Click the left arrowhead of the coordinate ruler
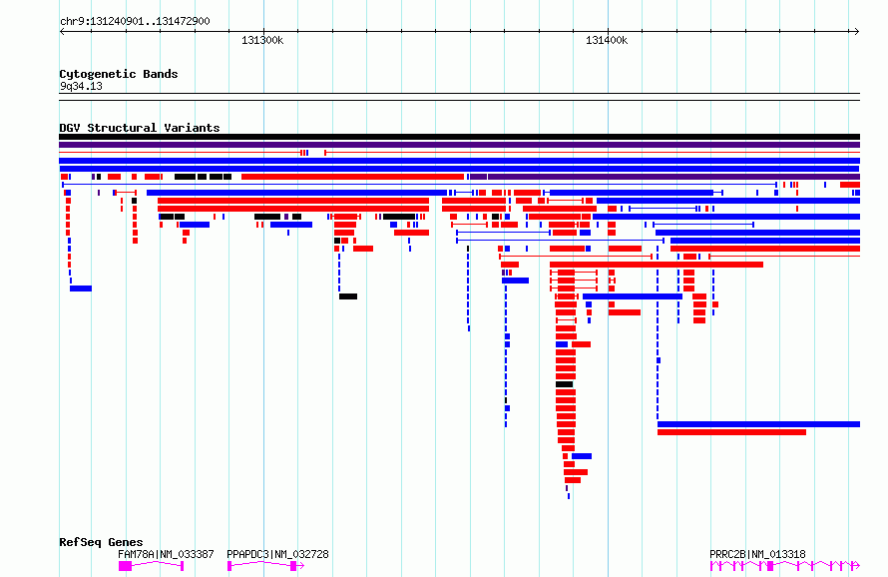The width and height of the screenshot is (888, 577). pyautogui.click(x=62, y=31)
